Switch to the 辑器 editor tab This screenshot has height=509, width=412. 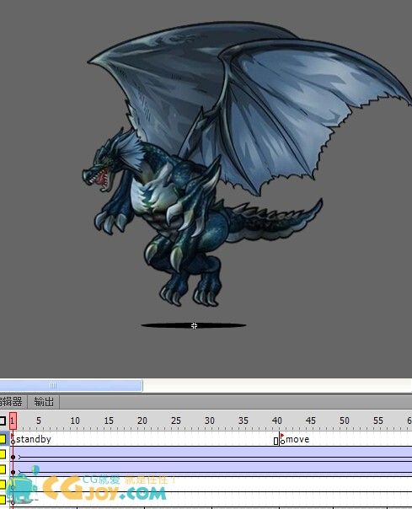tap(12, 402)
